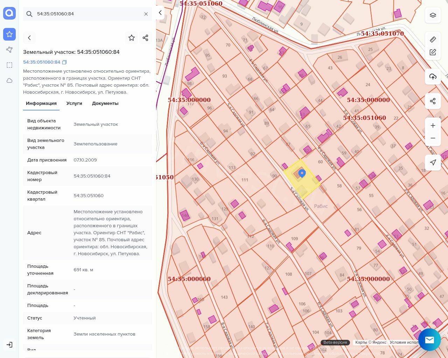Clear the search field text
Viewport: 448px width, 358px height.
[146, 14]
